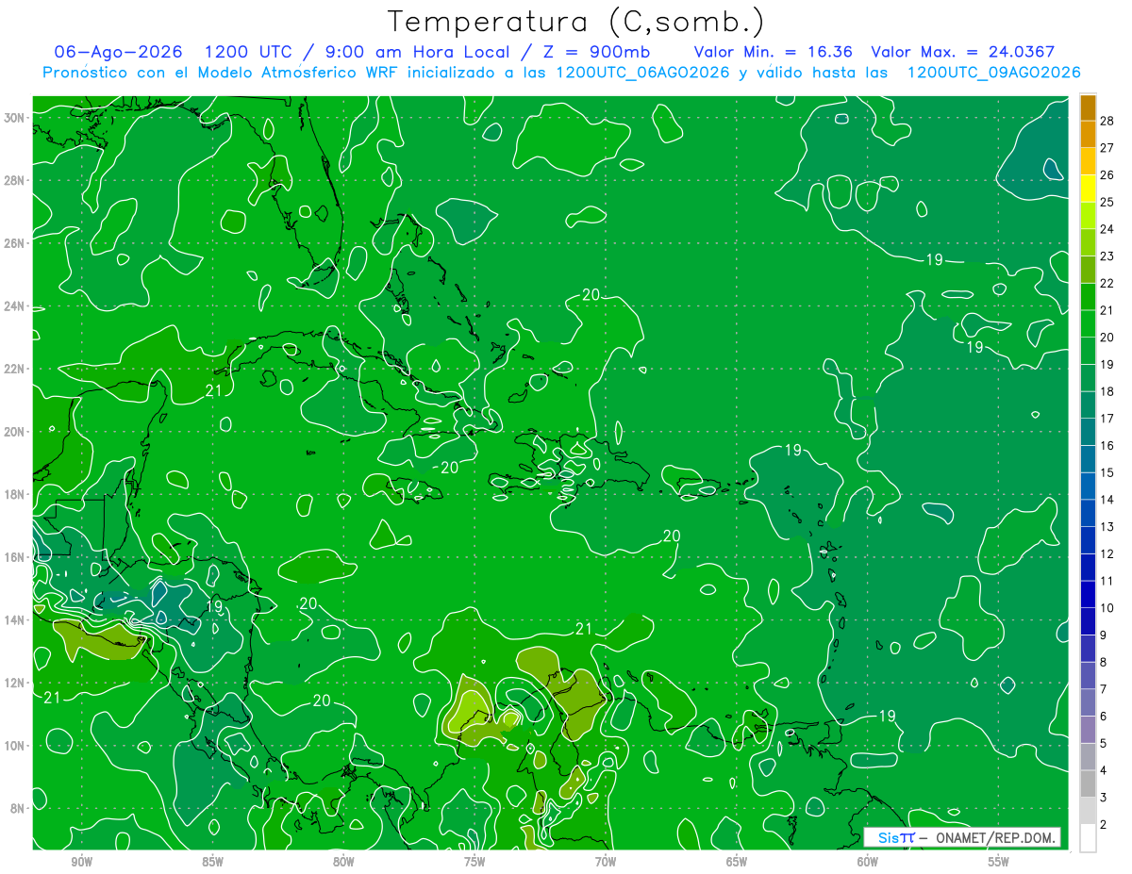Click the legend value '10'
The width and height of the screenshot is (1132, 874).
click(x=1107, y=608)
